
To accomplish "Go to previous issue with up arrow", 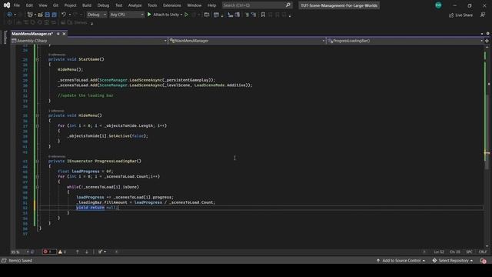I will 78,252.
